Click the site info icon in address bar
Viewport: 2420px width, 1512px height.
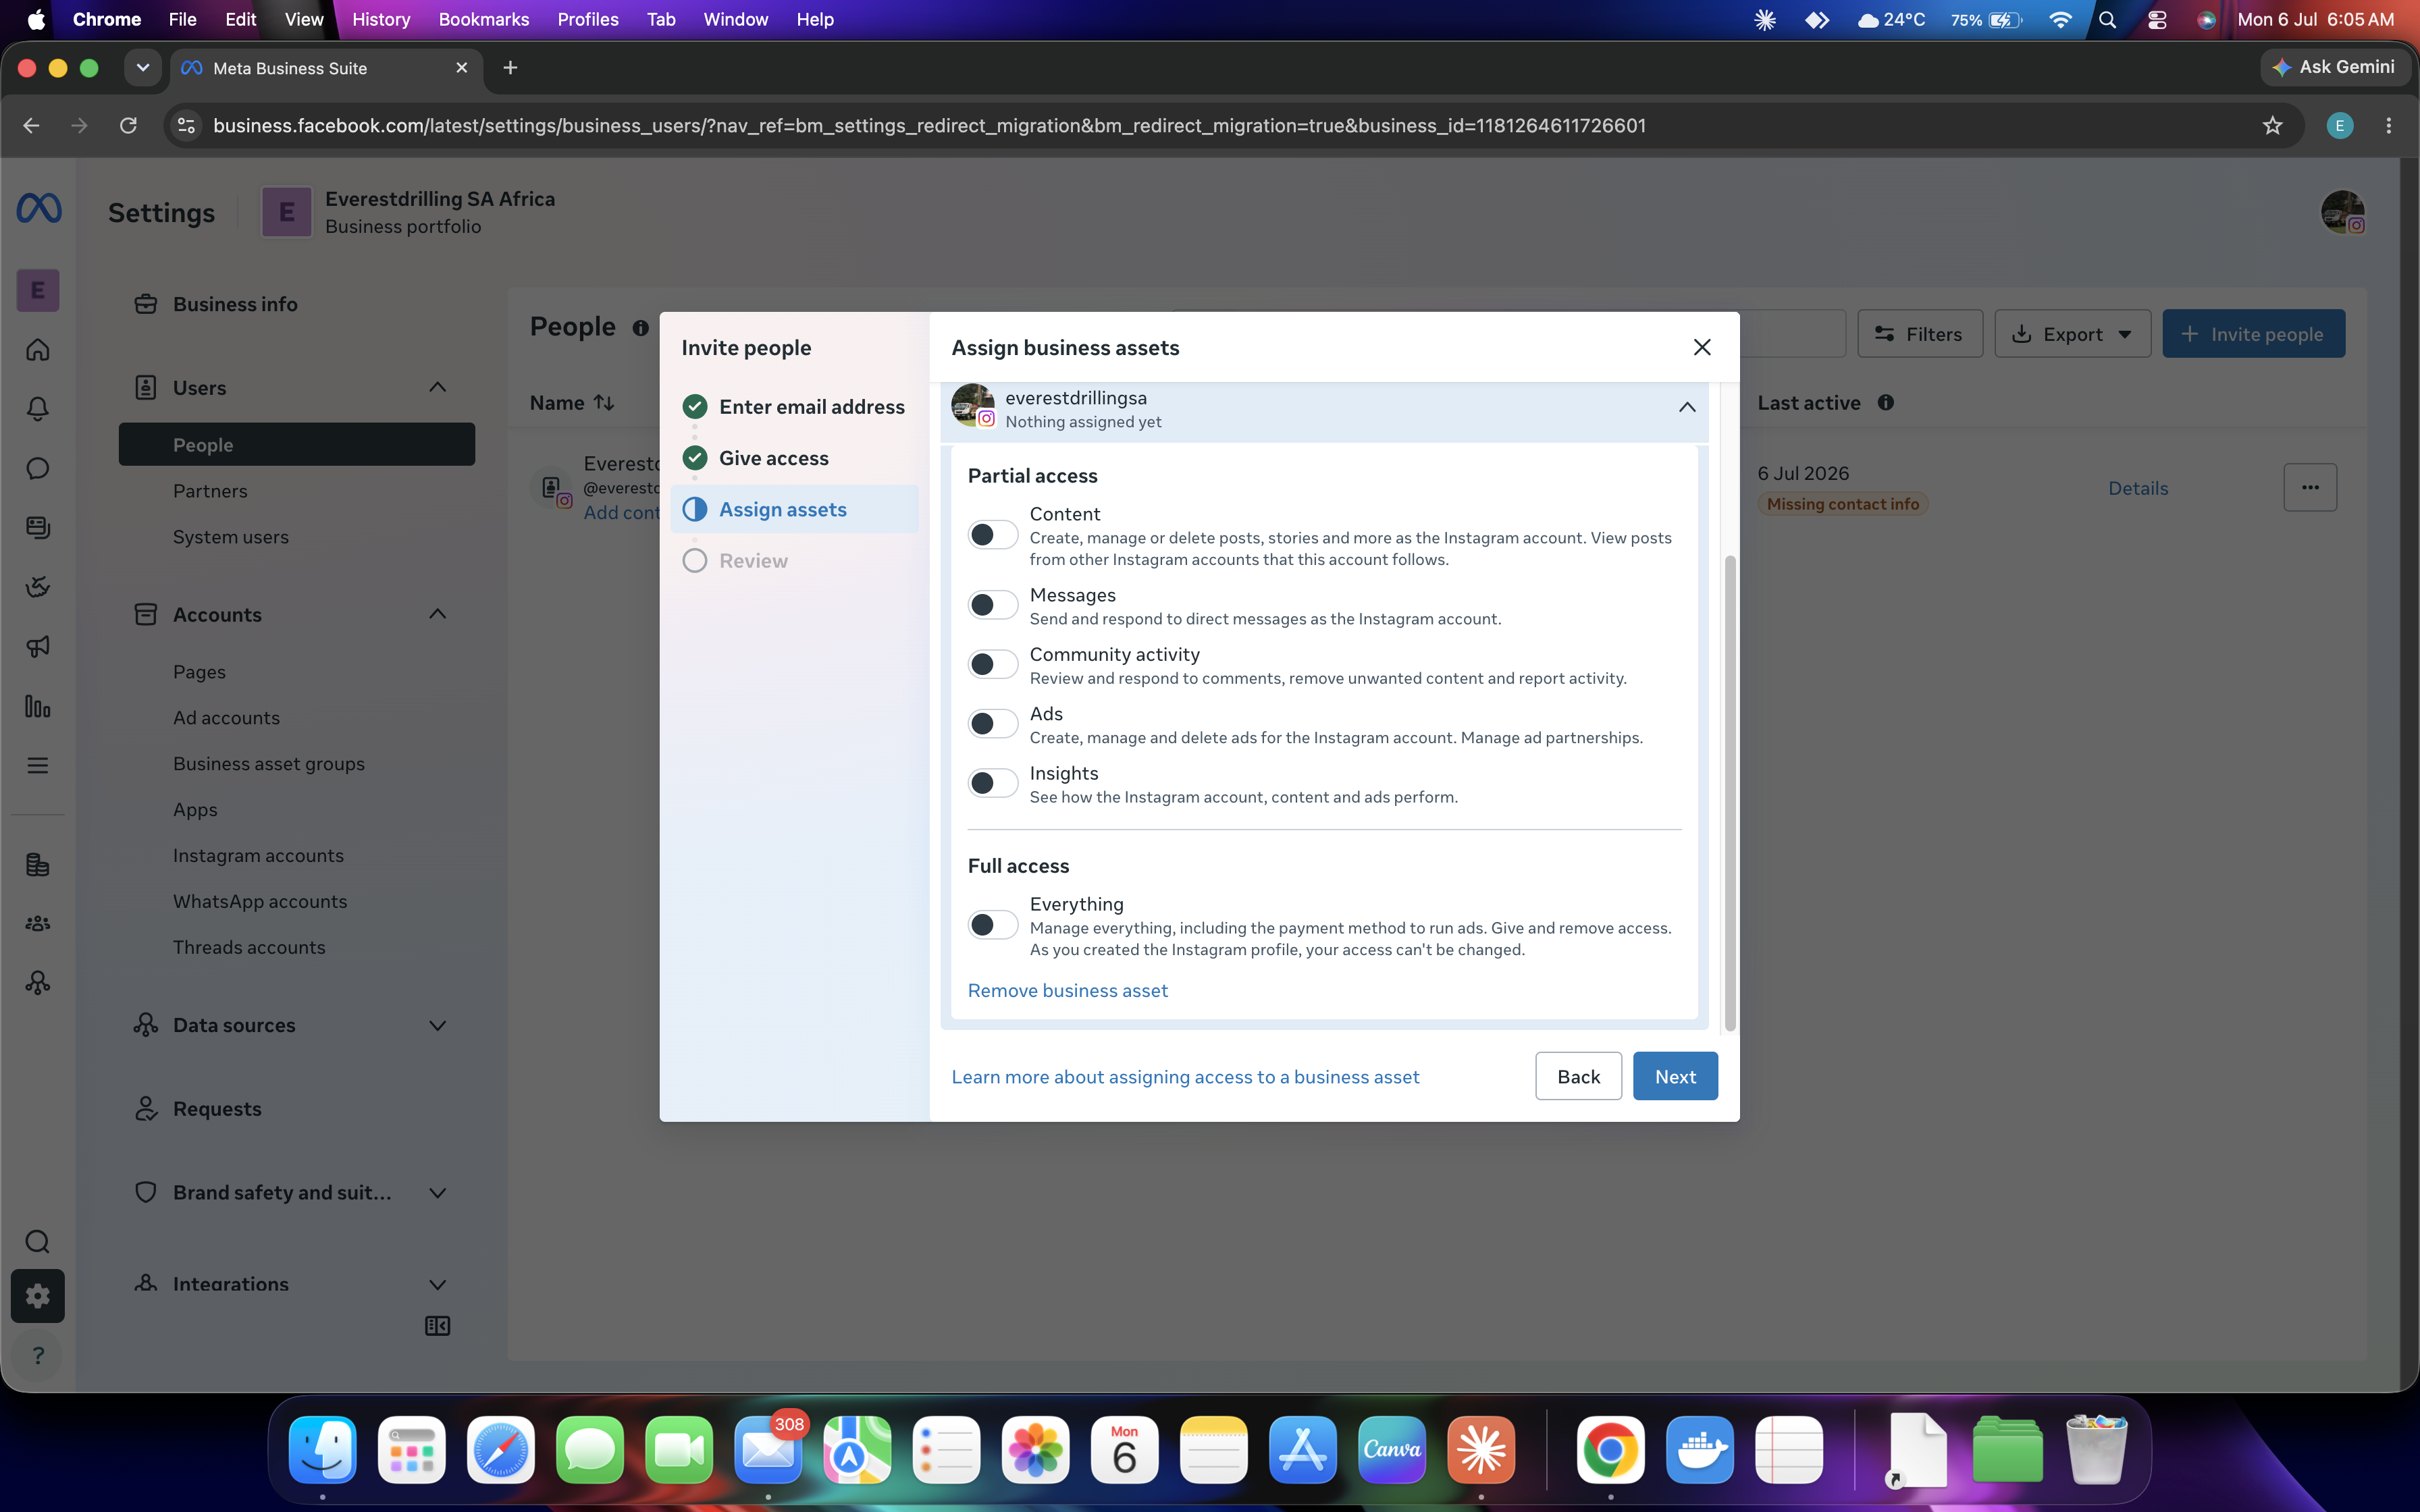pyautogui.click(x=186, y=125)
